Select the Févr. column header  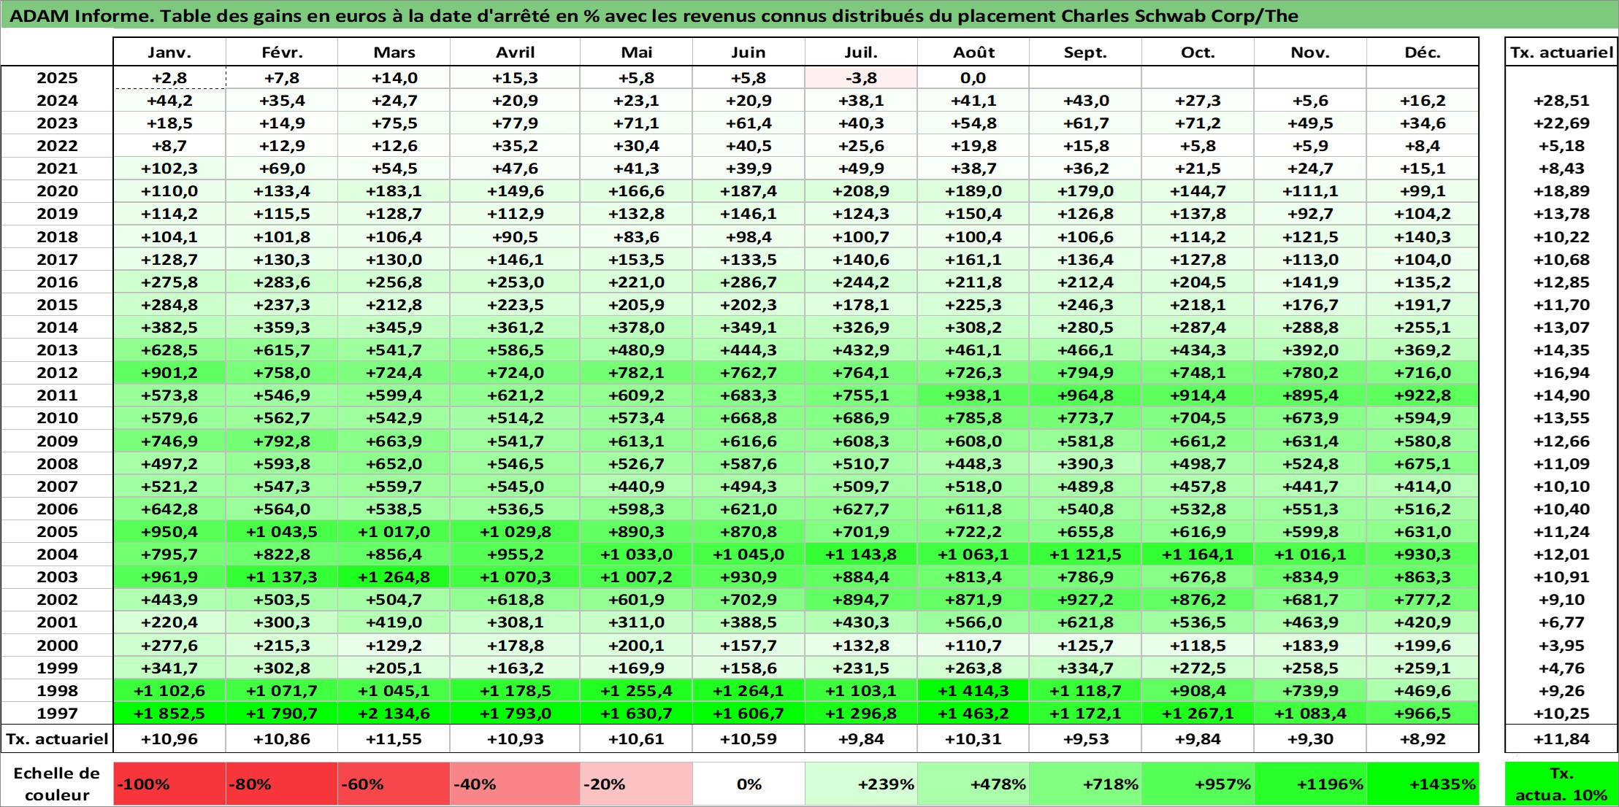pyautogui.click(x=282, y=52)
